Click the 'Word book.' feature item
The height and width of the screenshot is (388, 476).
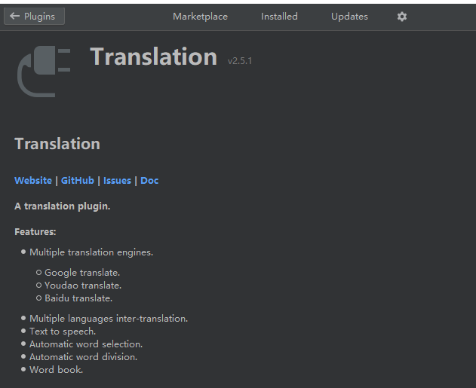pos(57,370)
